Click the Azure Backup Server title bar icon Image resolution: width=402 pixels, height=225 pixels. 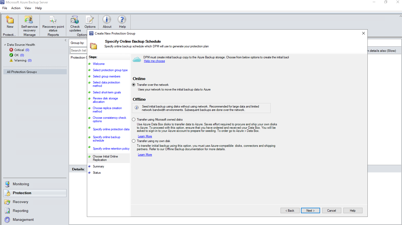(2, 2)
